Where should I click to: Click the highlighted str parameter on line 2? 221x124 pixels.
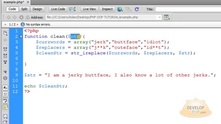pos(75,37)
